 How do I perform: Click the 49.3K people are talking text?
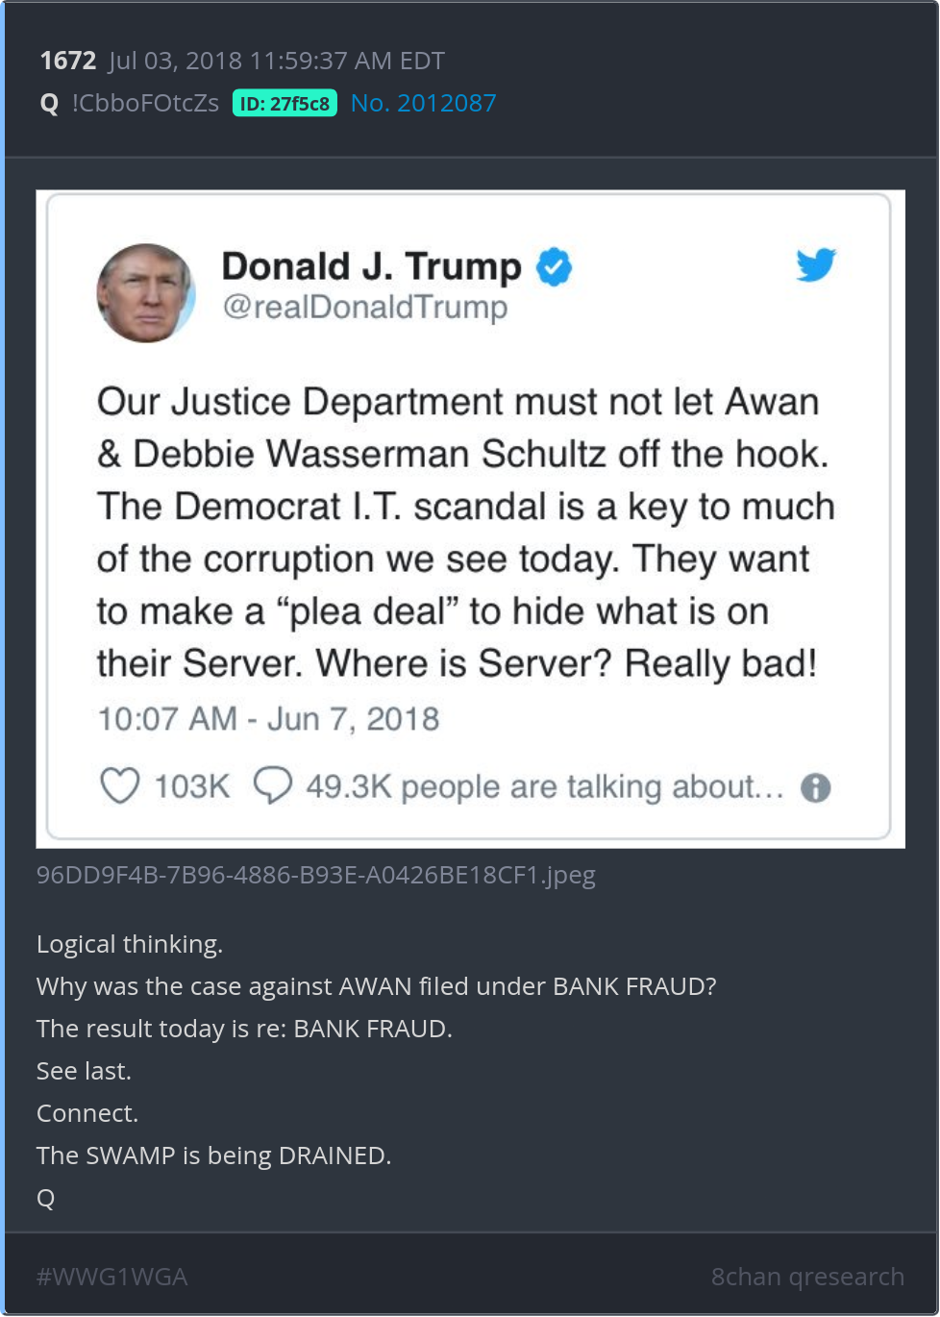coord(545,787)
